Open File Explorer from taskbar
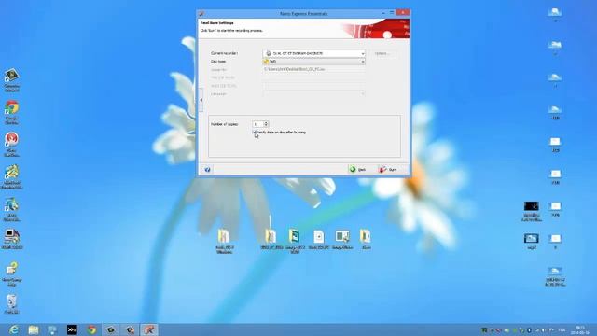The image size is (597, 336). pyautogui.click(x=34, y=329)
